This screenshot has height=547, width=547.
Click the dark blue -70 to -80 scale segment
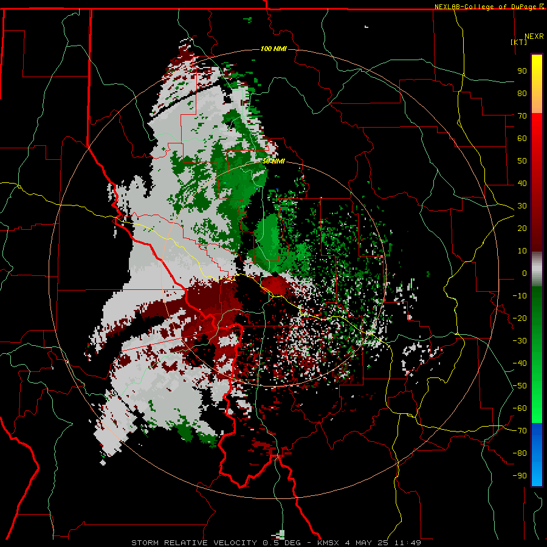tap(537, 438)
